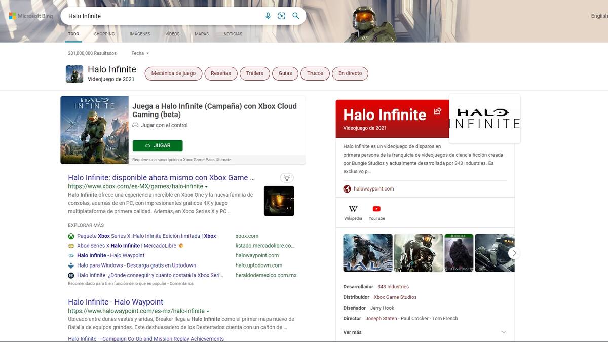Screen dimensions: 608x342
Task: Click the Tráilers chip
Action: (255, 73)
